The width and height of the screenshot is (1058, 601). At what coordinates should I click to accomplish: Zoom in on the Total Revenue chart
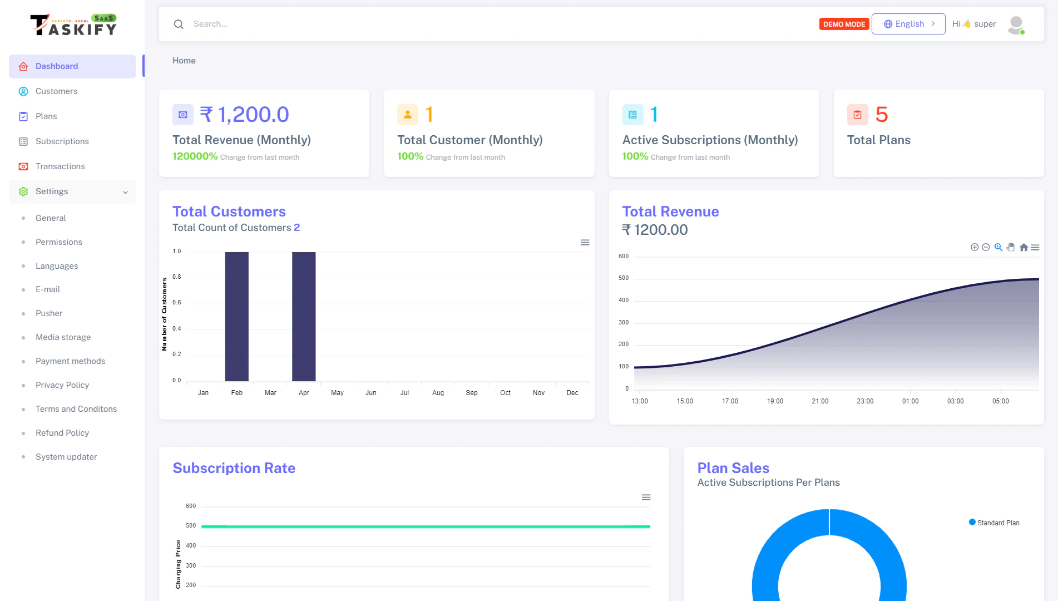(975, 247)
